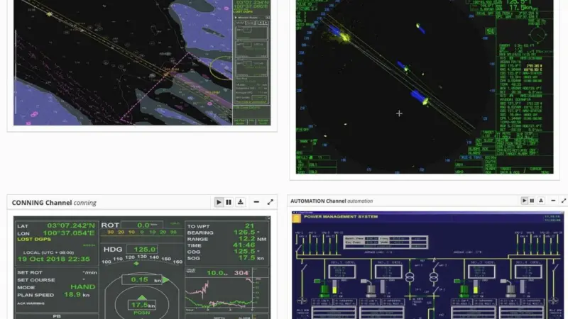
Task: Click the wind speed value 10.0
Action: point(217,273)
